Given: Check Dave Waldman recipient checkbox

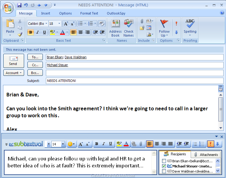Looking at the screenshot, I should [x=164, y=171].
